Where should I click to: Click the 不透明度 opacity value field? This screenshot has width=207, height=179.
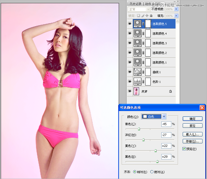169,9
